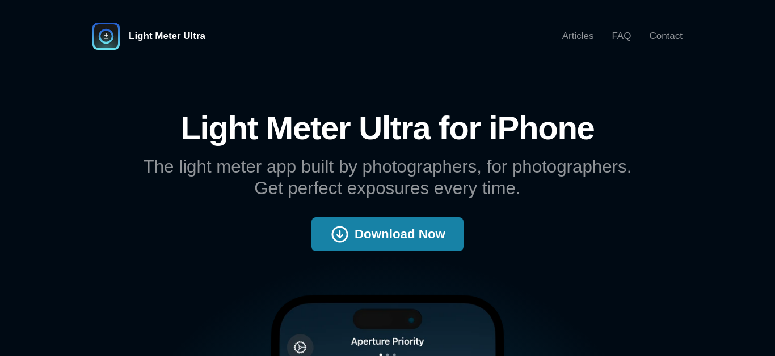Image resolution: width=775 pixels, height=356 pixels.
Task: Open the FAQ navigation item
Action: tap(621, 36)
